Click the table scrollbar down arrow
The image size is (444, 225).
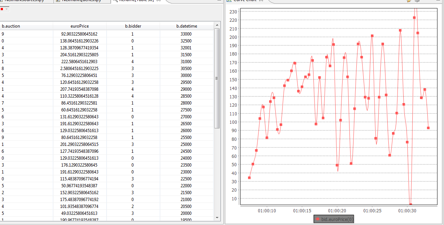[x=217, y=218]
